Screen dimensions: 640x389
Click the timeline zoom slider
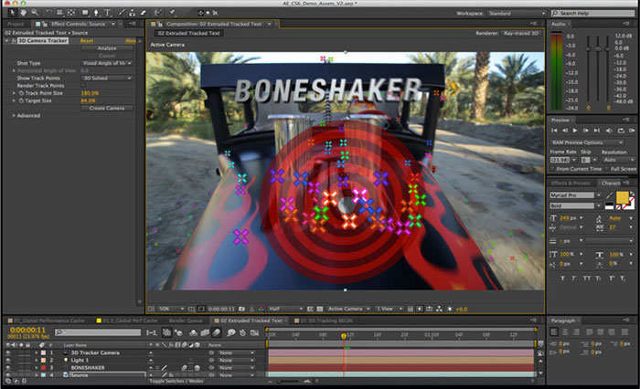[x=289, y=382]
